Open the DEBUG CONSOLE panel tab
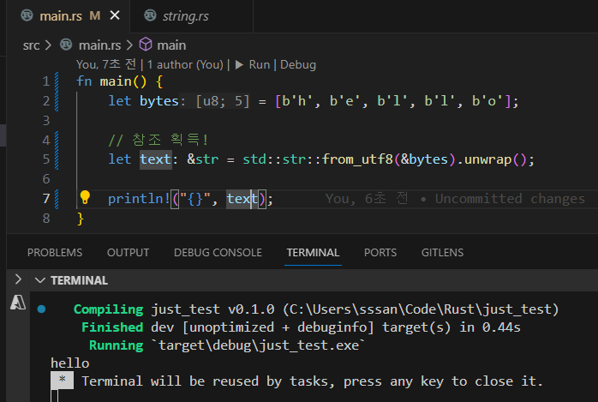Screen dimensions: 598x402 point(218,252)
